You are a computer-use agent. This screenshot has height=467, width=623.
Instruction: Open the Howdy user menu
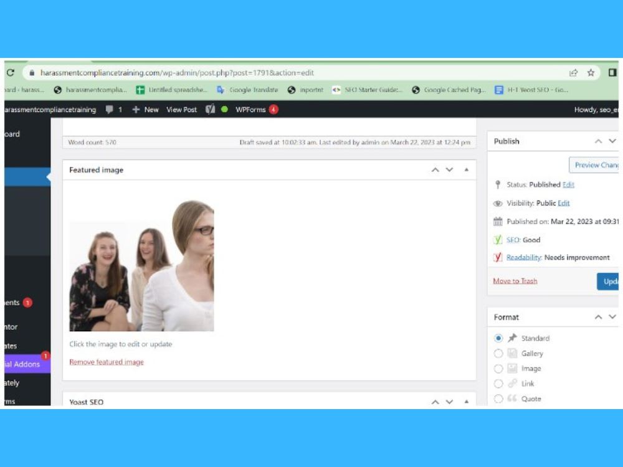pos(596,110)
